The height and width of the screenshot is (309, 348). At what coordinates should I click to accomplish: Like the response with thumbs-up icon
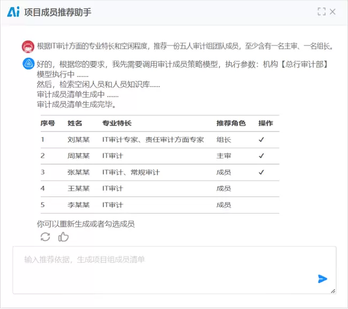(63, 237)
